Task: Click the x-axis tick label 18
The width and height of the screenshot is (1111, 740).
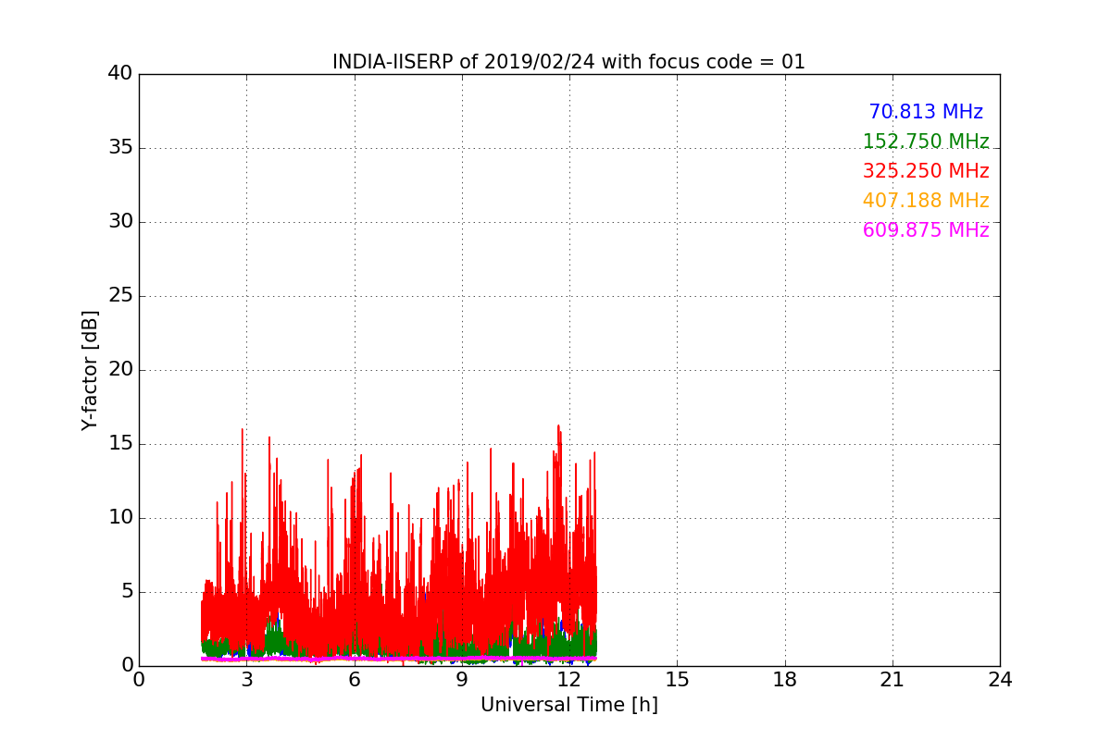Action: coord(784,680)
